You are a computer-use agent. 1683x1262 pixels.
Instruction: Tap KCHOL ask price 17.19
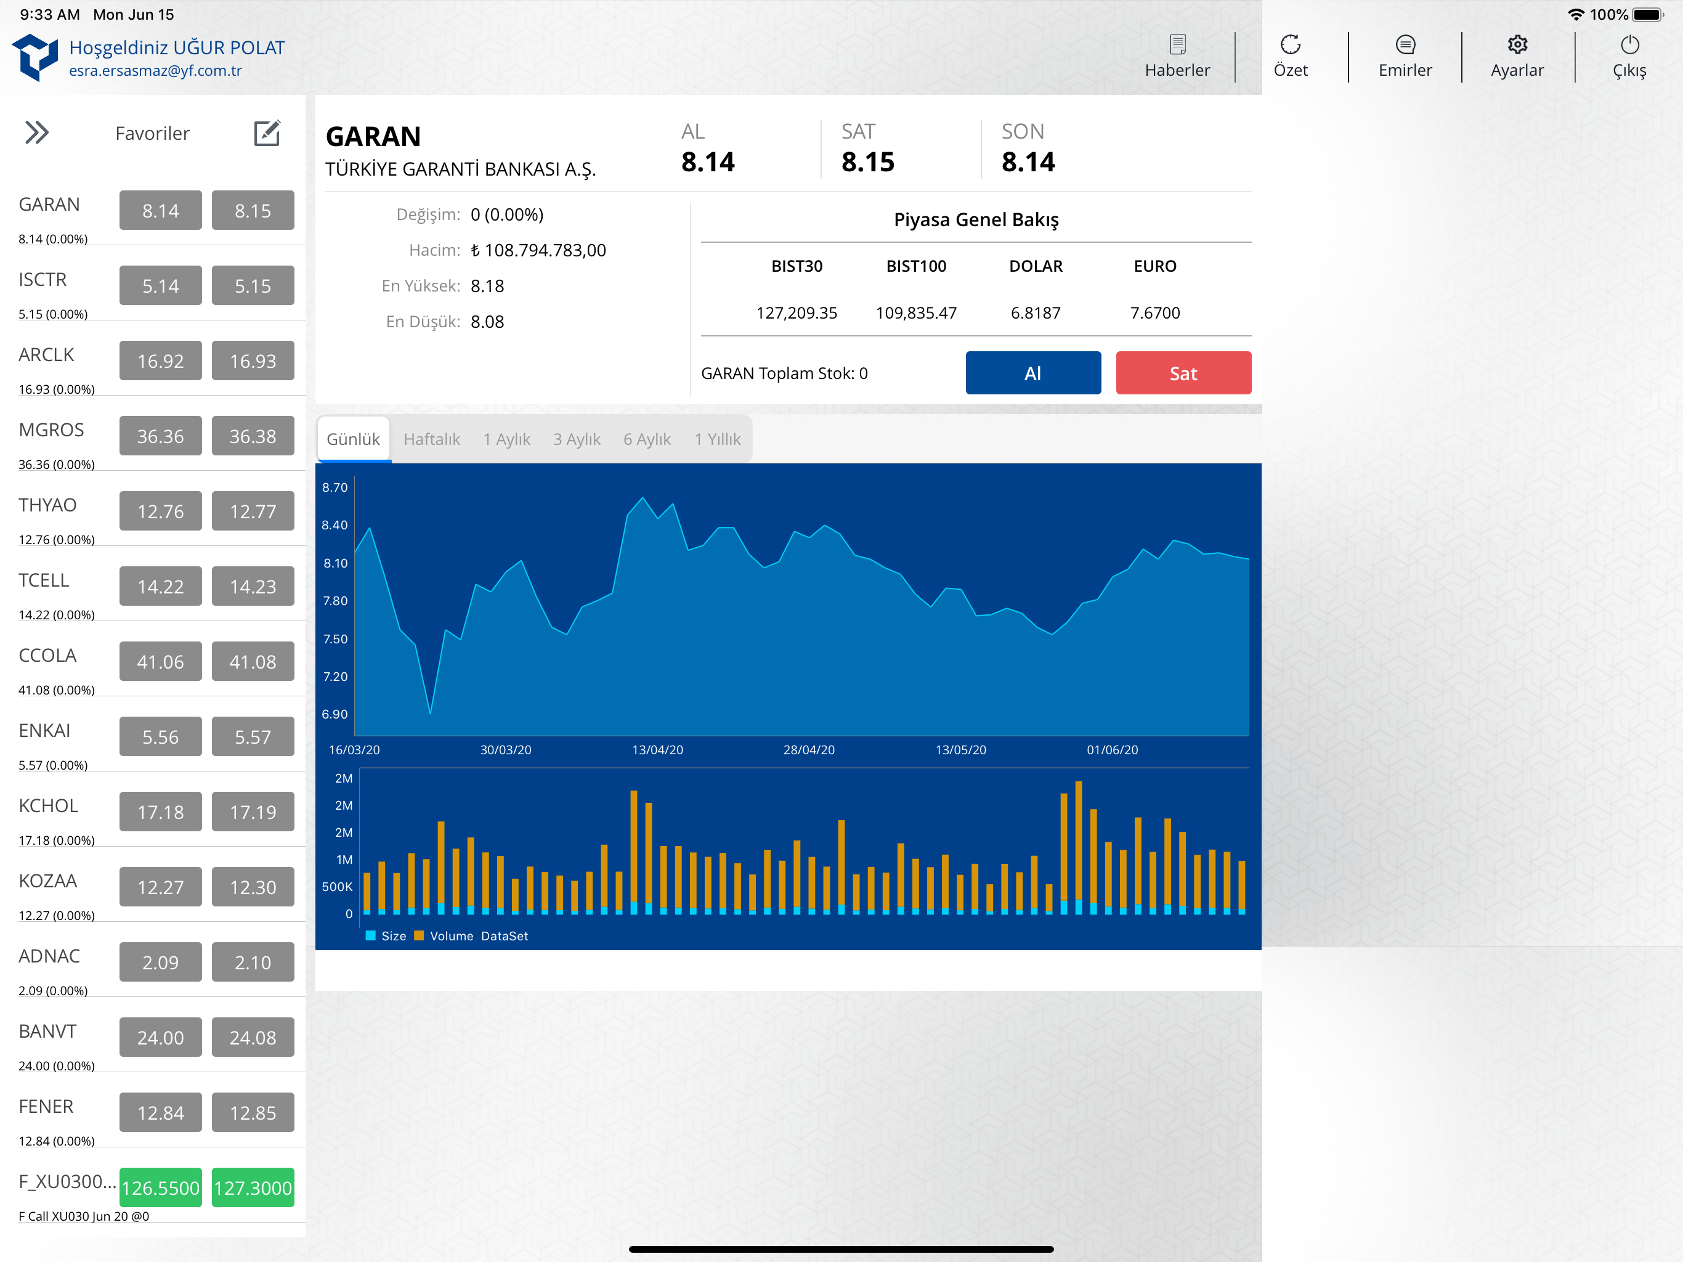pyautogui.click(x=253, y=812)
